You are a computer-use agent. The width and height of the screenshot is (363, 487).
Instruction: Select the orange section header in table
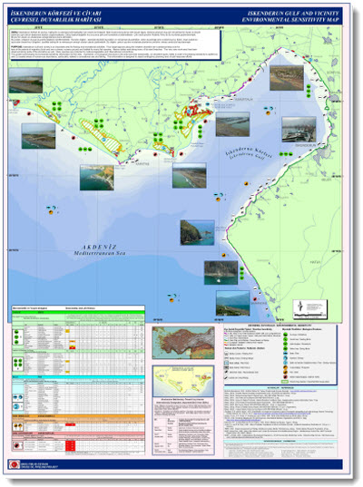pos(78,416)
